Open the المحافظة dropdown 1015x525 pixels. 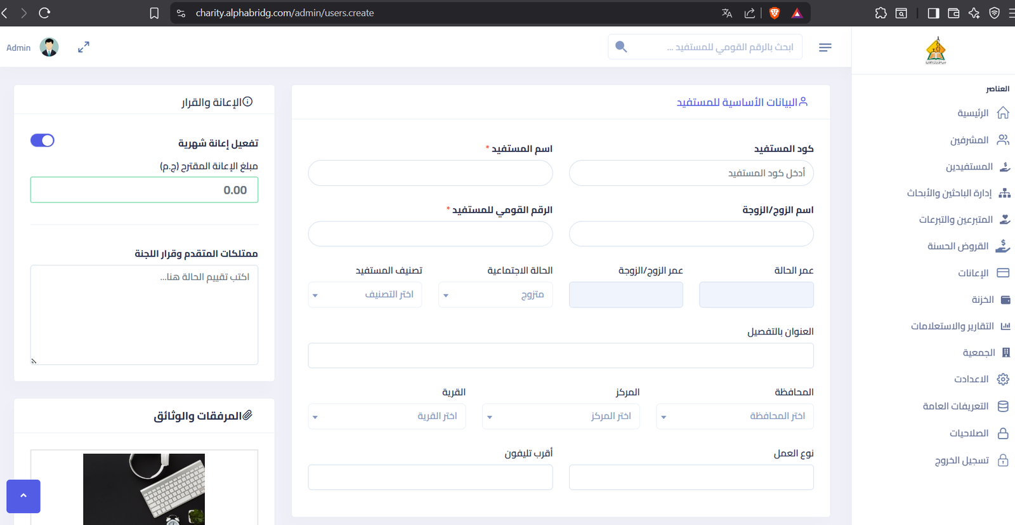pos(735,416)
